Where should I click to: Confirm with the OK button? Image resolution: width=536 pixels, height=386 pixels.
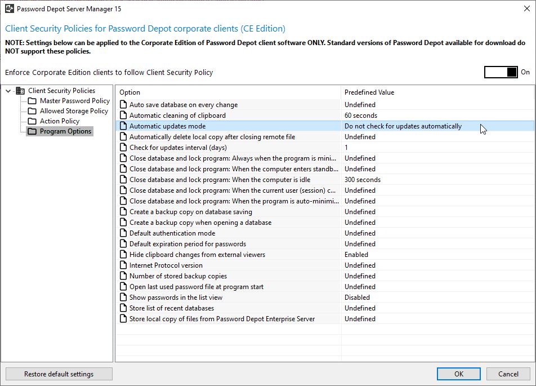(x=459, y=374)
